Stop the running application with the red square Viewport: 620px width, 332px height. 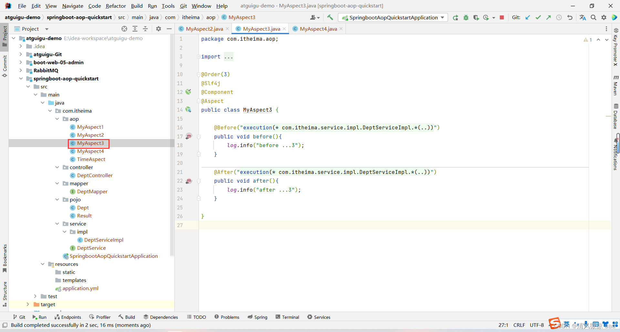[x=502, y=17]
